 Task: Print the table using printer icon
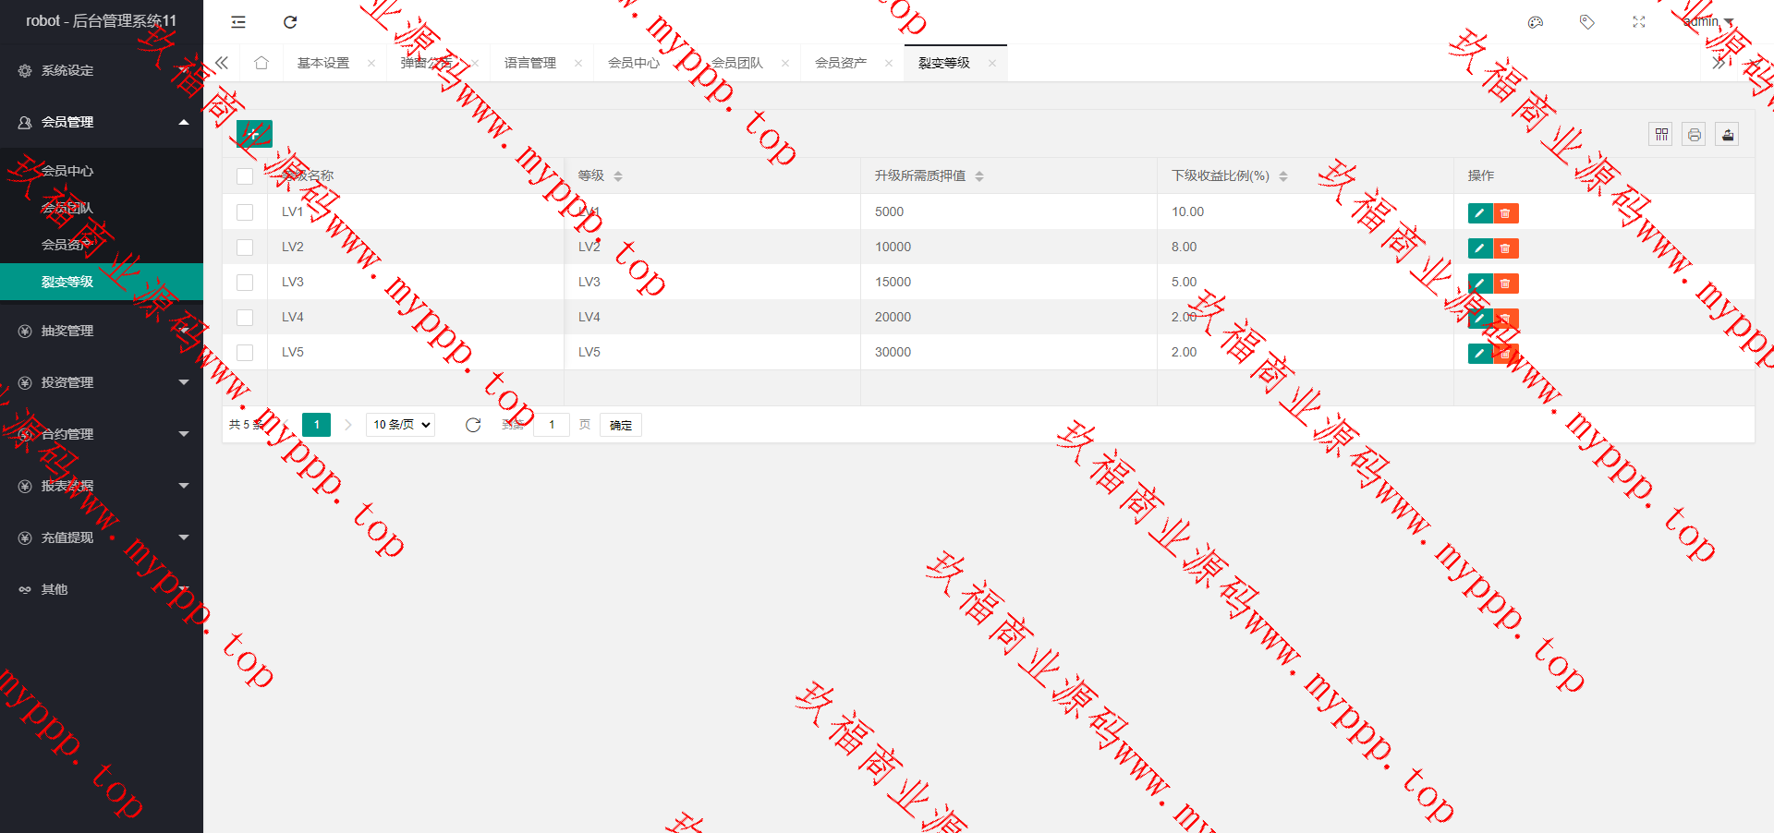coord(1695,135)
